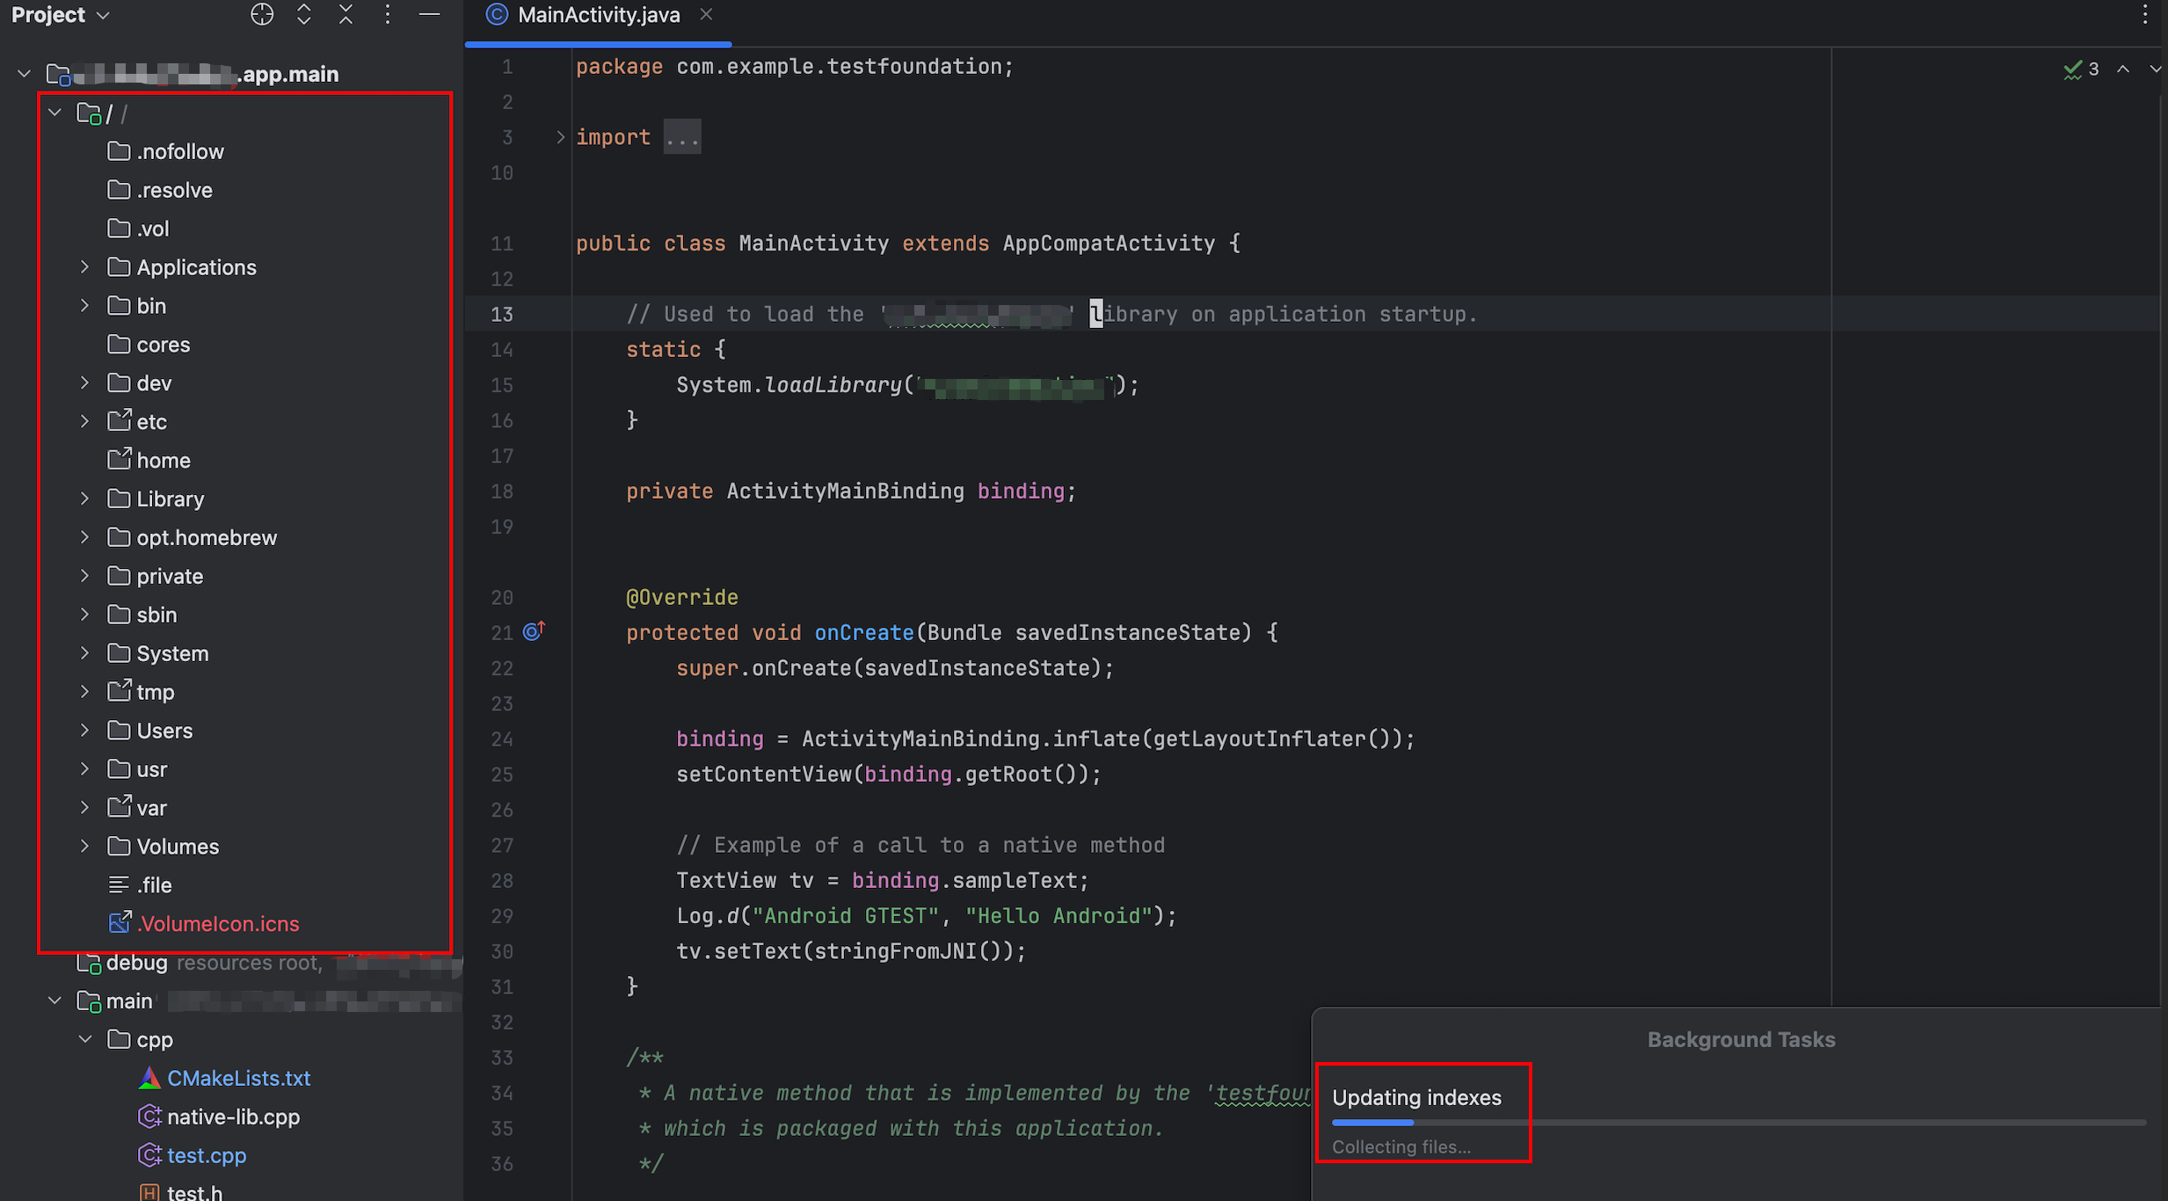This screenshot has height=1201, width=2168.
Task: Click the inspections checkmark widget showing 3
Action: pos(2081,69)
